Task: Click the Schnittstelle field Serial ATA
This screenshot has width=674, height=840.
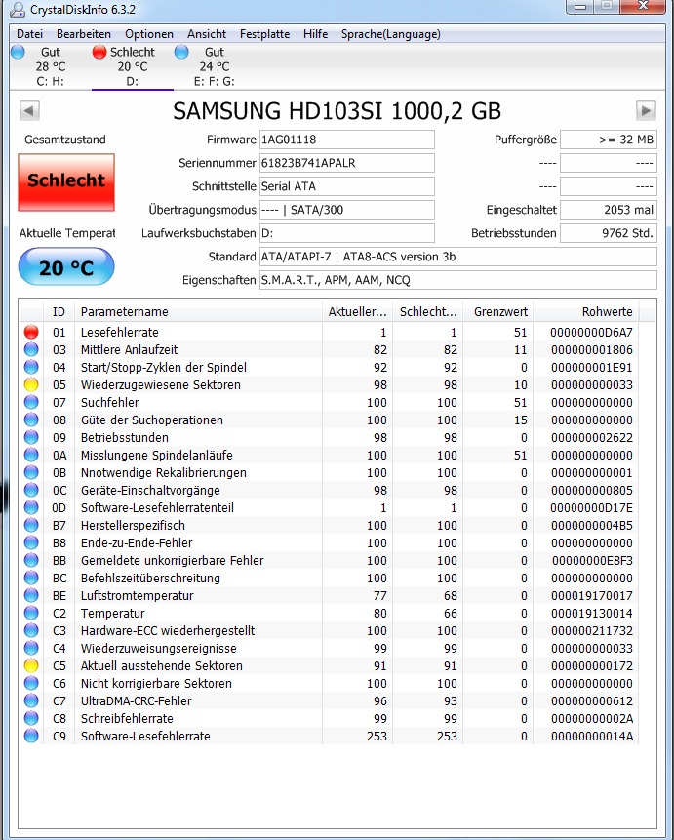Action: [x=346, y=186]
